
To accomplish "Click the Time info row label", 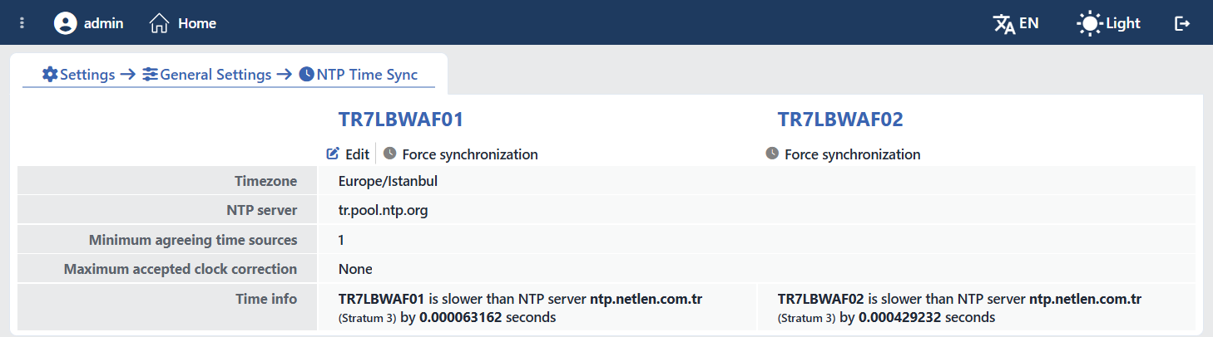I will point(266,299).
